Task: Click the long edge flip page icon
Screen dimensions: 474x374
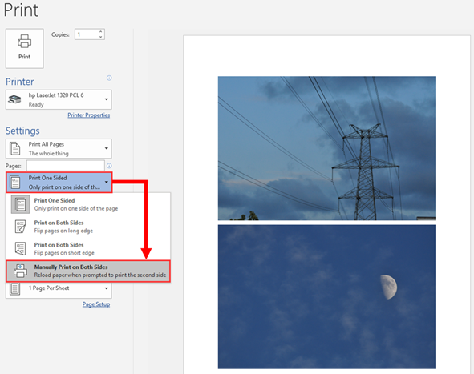Action: point(20,227)
